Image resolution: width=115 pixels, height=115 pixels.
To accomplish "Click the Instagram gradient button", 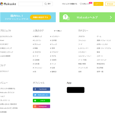I will tap(42, 106).
